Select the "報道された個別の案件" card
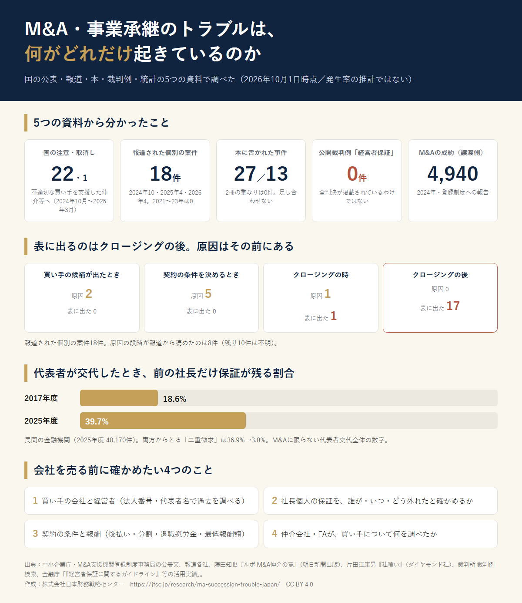 coord(165,181)
